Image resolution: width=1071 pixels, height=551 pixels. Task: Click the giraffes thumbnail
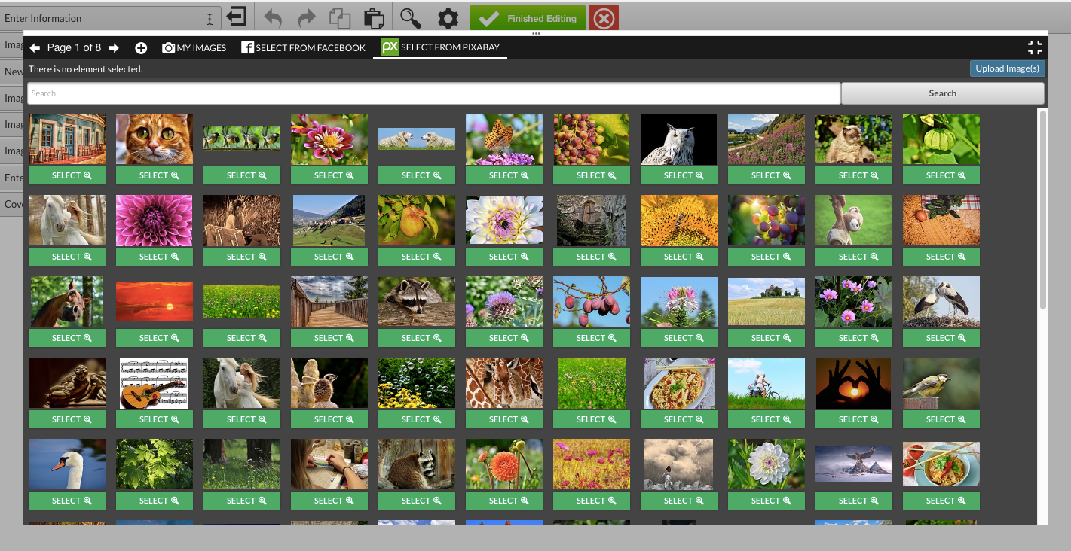[x=504, y=383]
